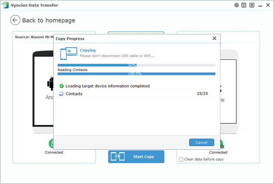Click the Android robot icon on source phone

tap(50, 84)
